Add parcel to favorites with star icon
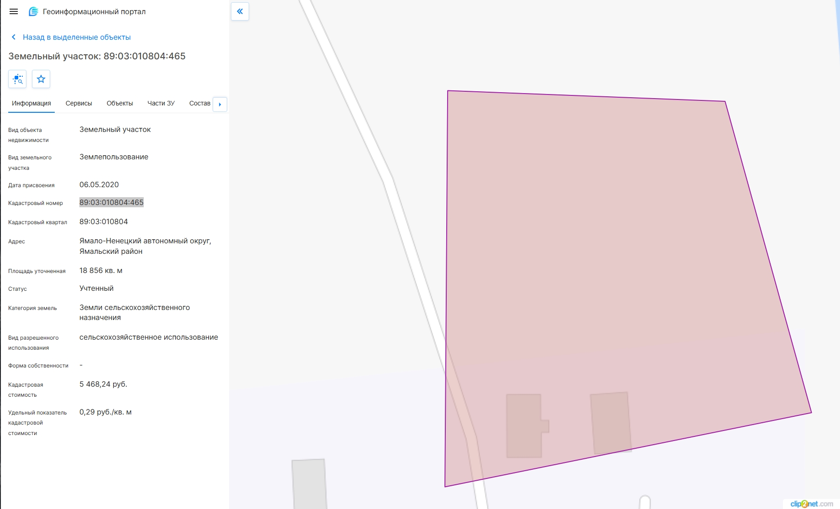Image resolution: width=840 pixels, height=509 pixels. click(x=41, y=79)
